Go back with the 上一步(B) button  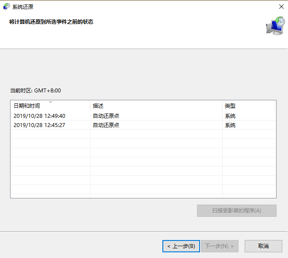pos(181,246)
